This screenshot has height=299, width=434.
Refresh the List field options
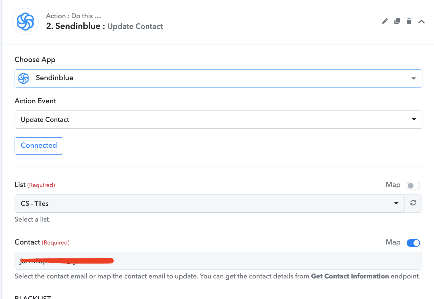point(413,203)
